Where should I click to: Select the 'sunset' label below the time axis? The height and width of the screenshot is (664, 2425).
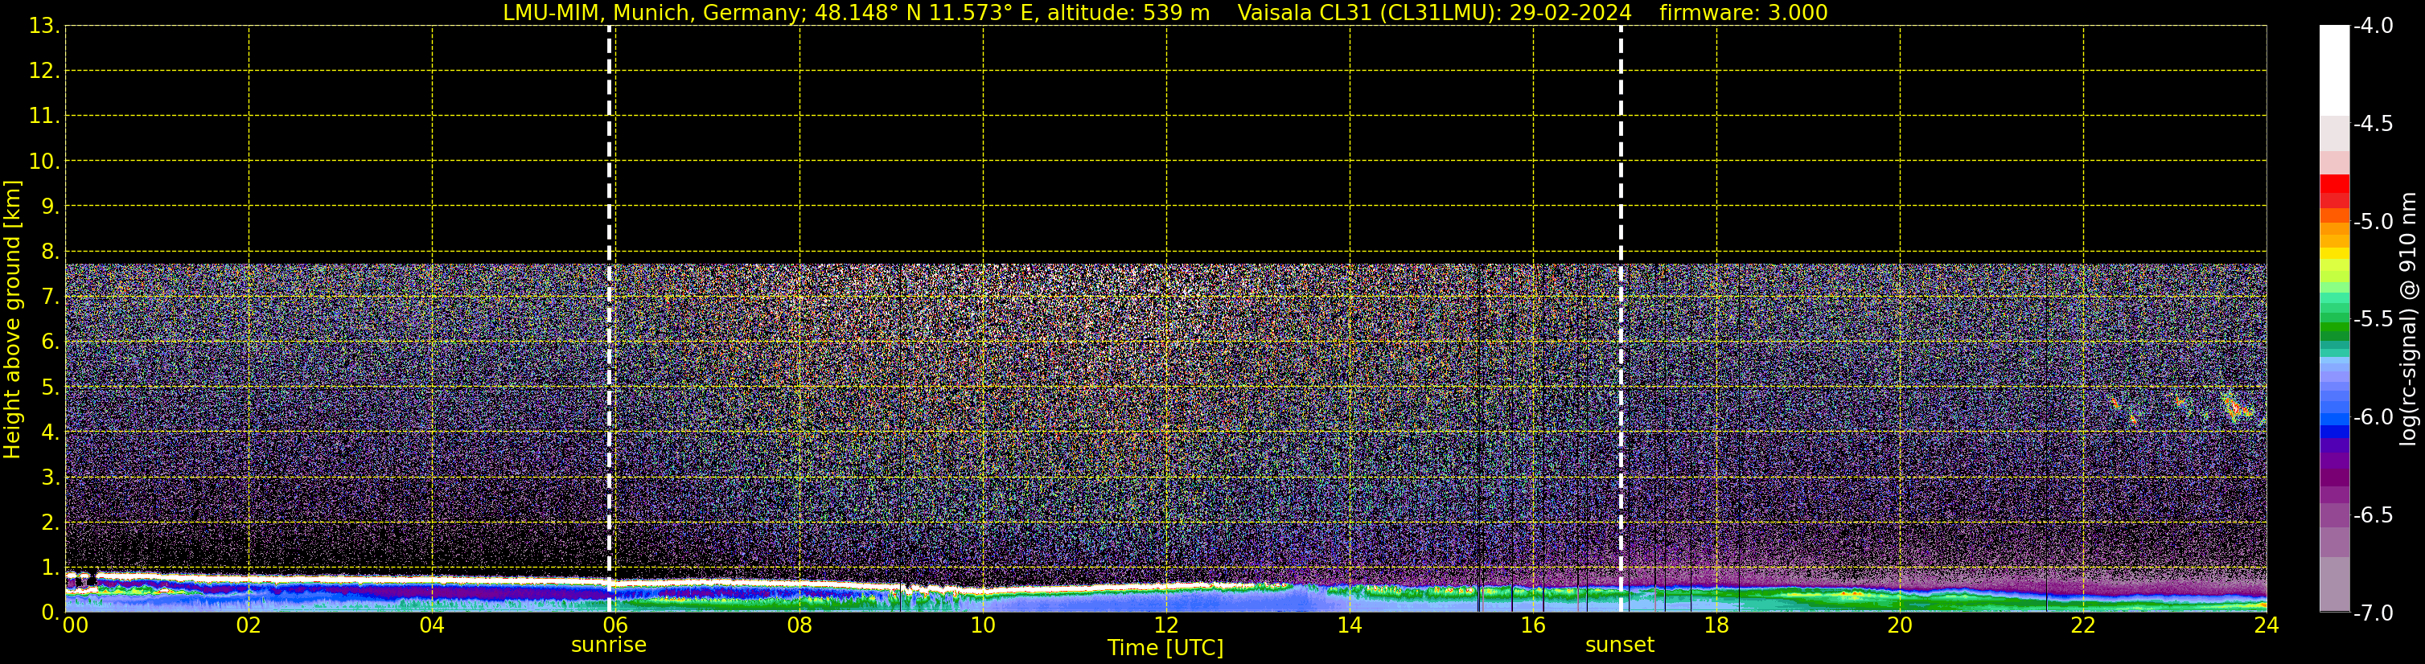coord(1620,646)
